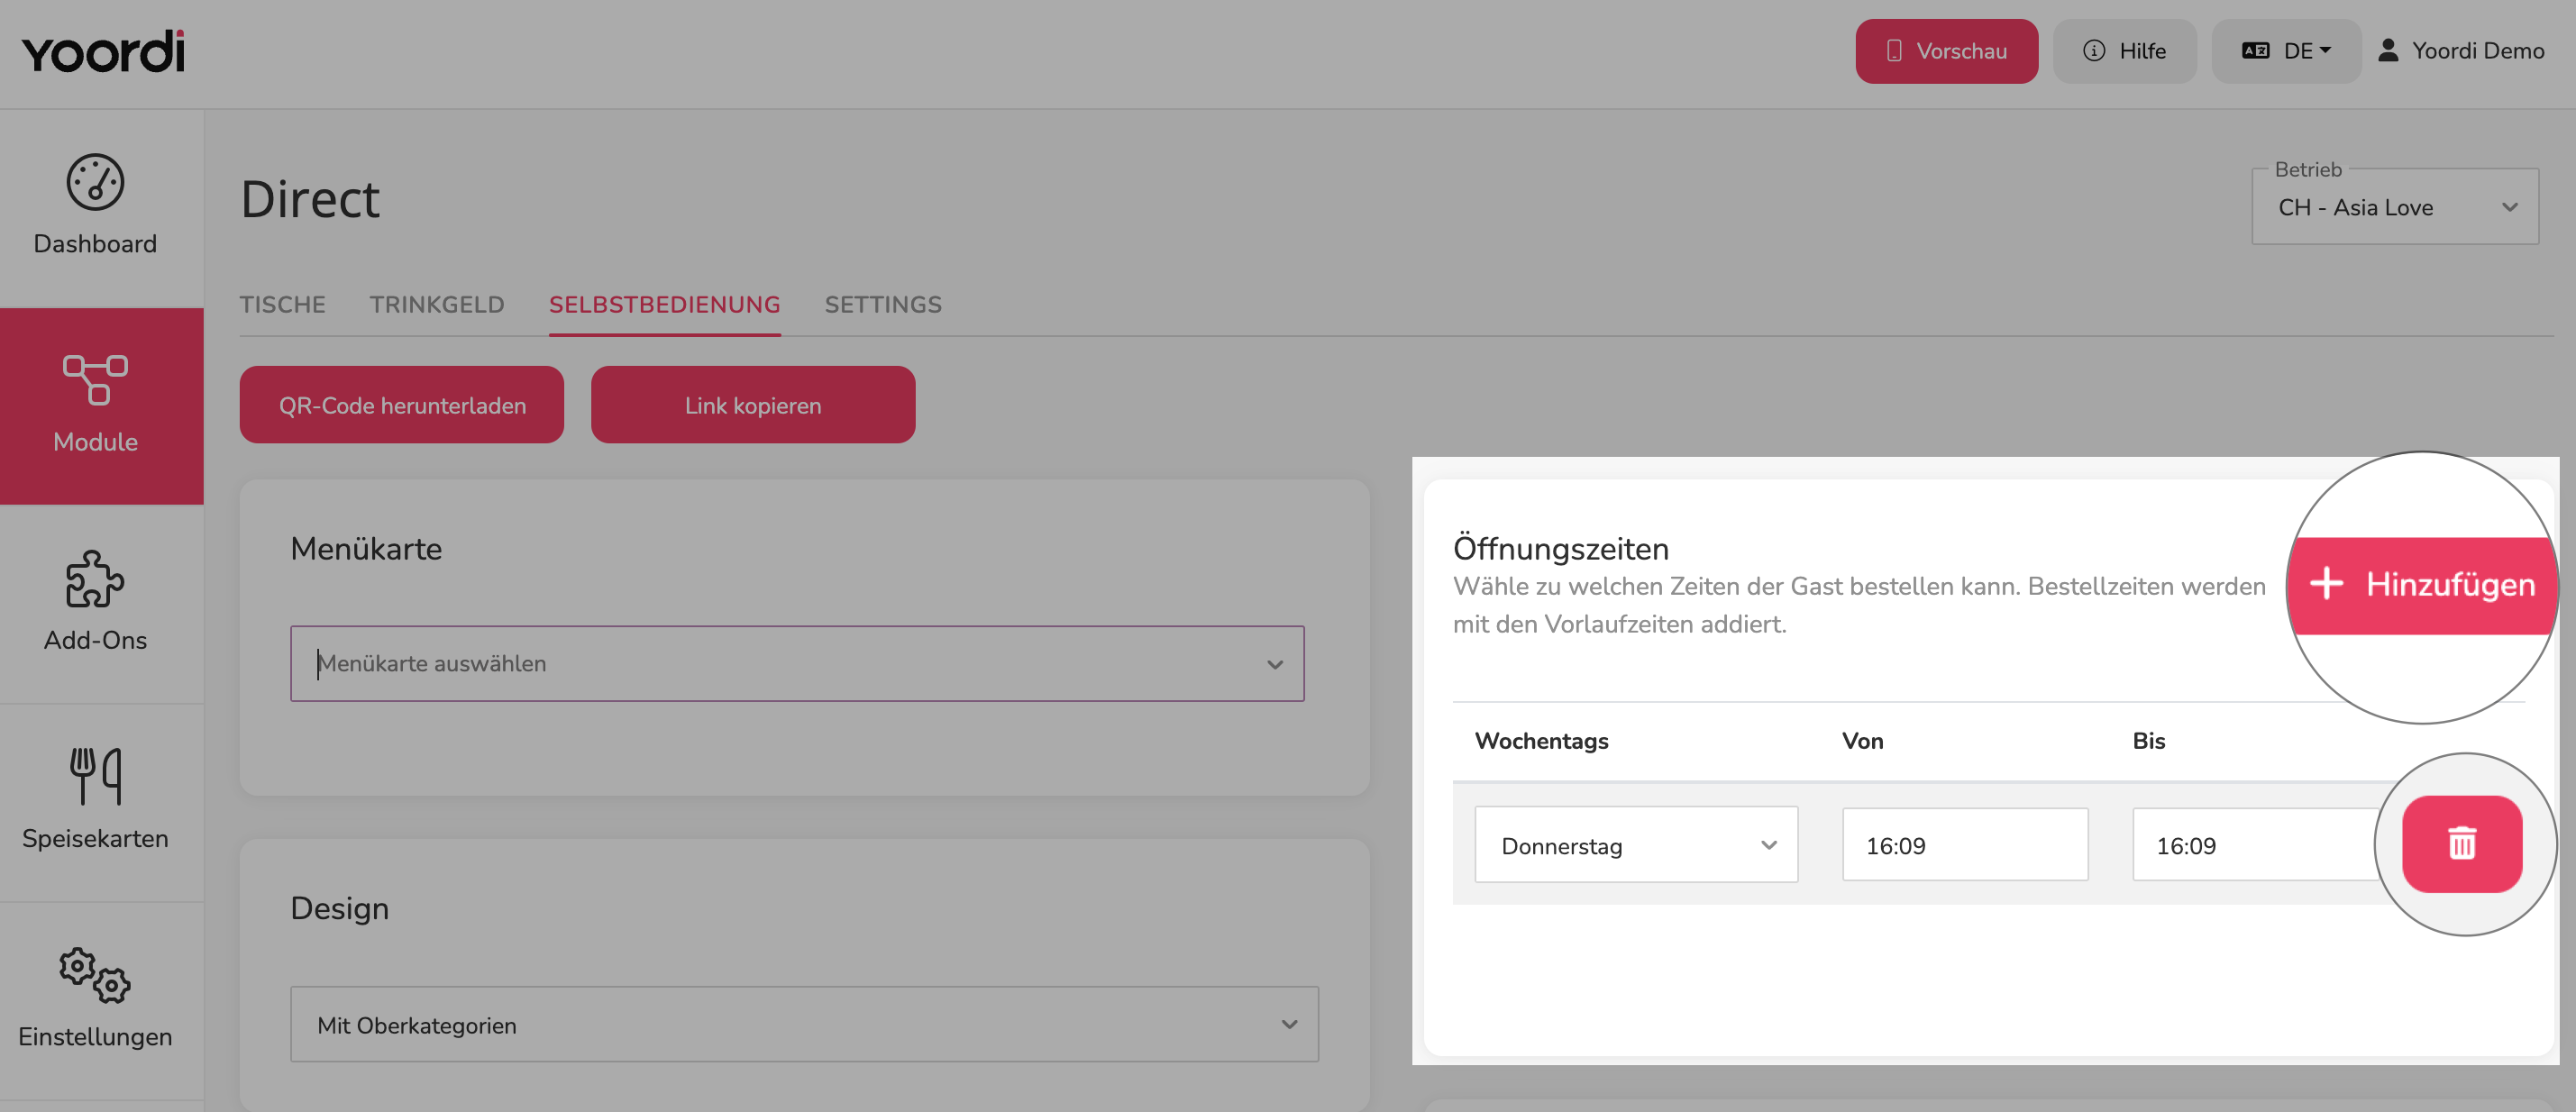This screenshot has width=2576, height=1112.
Task: Open Einstellungen gears icon
Action: click(x=95, y=975)
